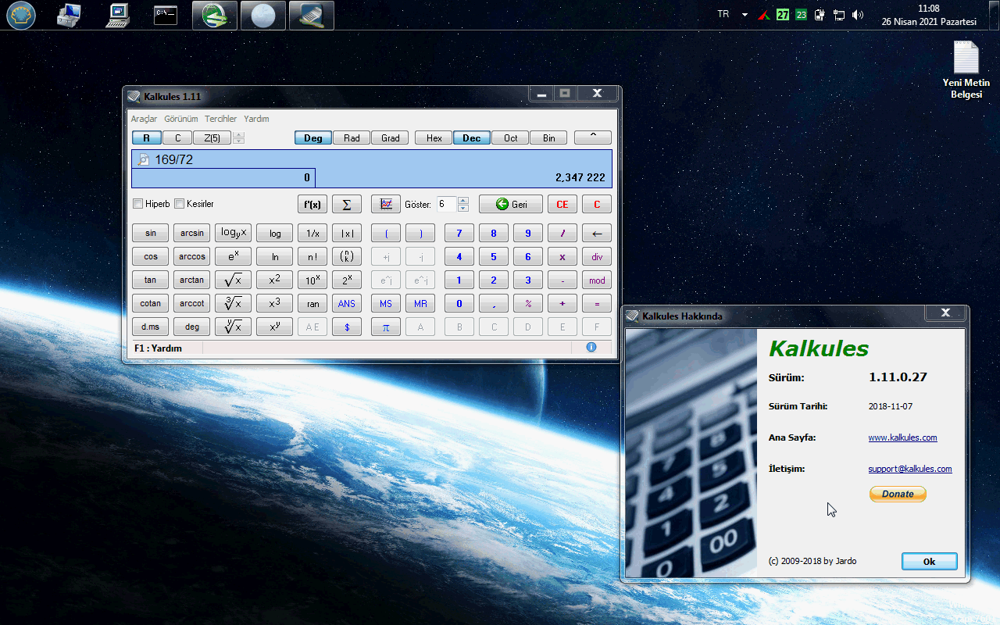1000x625 pixels.
Task: Click the cube root button
Action: pos(233,303)
